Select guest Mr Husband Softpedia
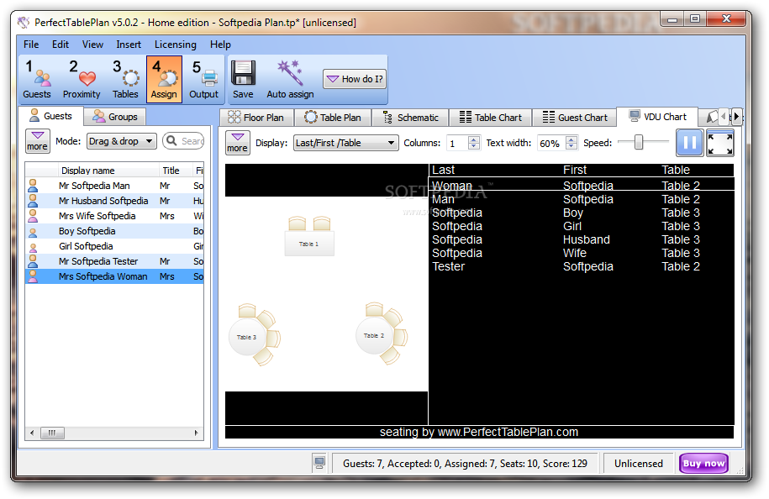This screenshot has width=769, height=499. (114, 201)
